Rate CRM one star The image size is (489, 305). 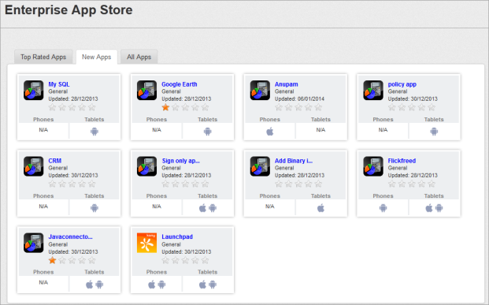[53, 184]
